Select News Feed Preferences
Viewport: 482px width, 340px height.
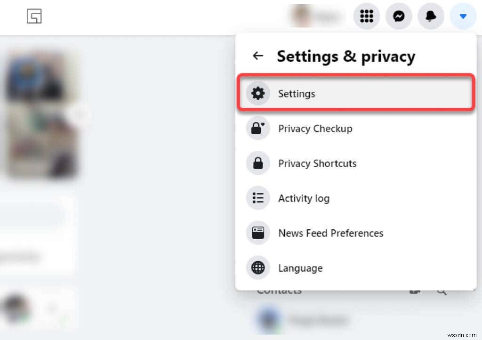(331, 233)
